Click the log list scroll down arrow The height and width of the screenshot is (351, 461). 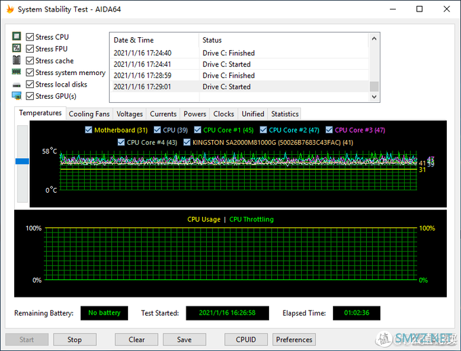pyautogui.click(x=374, y=97)
